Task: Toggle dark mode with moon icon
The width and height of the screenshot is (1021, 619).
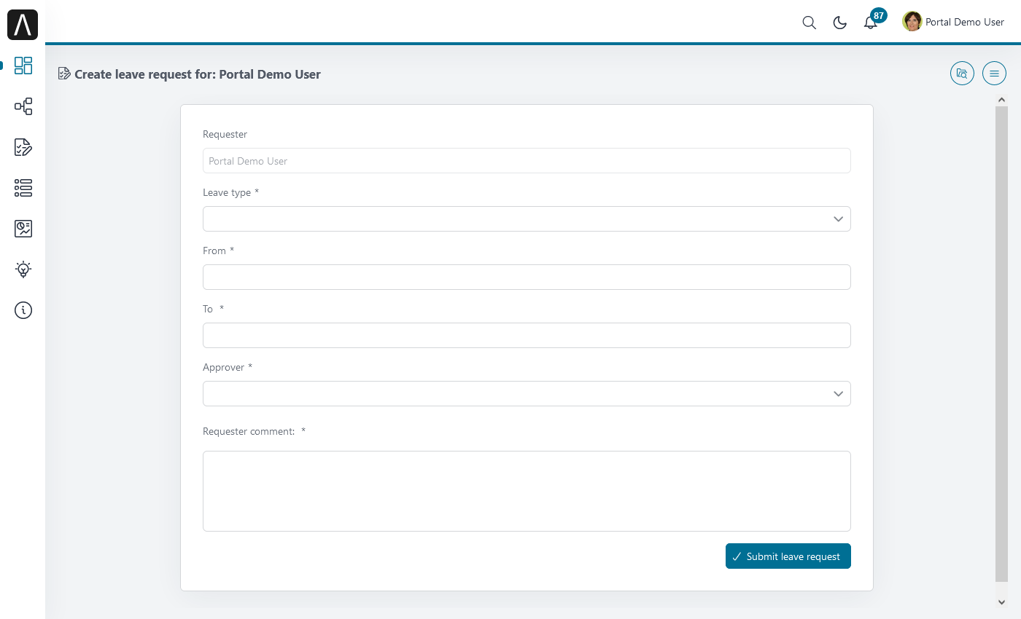Action: [839, 23]
